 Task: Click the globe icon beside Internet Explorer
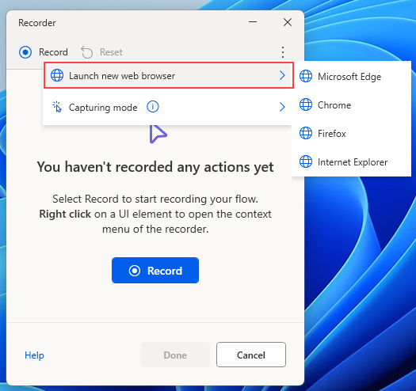306,161
